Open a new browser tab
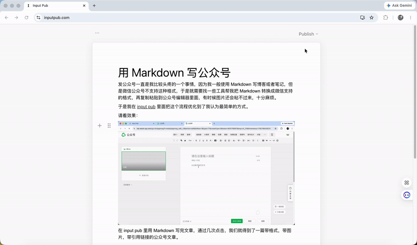The height and width of the screenshot is (245, 417). pyautogui.click(x=94, y=5)
